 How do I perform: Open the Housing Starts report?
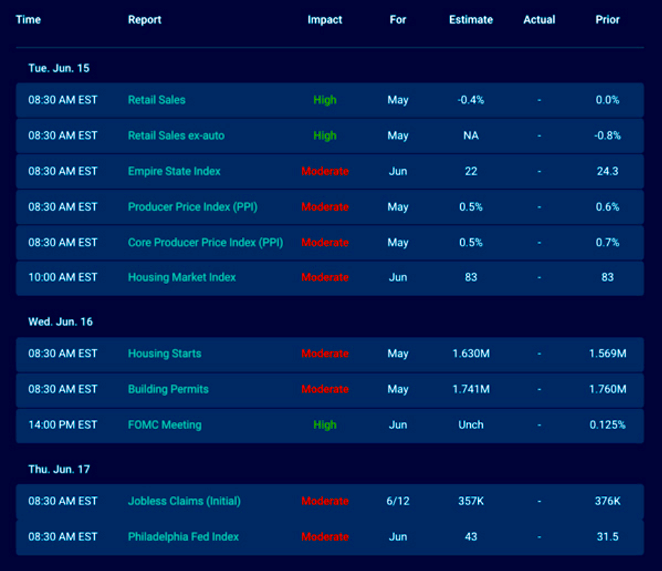[x=164, y=353]
